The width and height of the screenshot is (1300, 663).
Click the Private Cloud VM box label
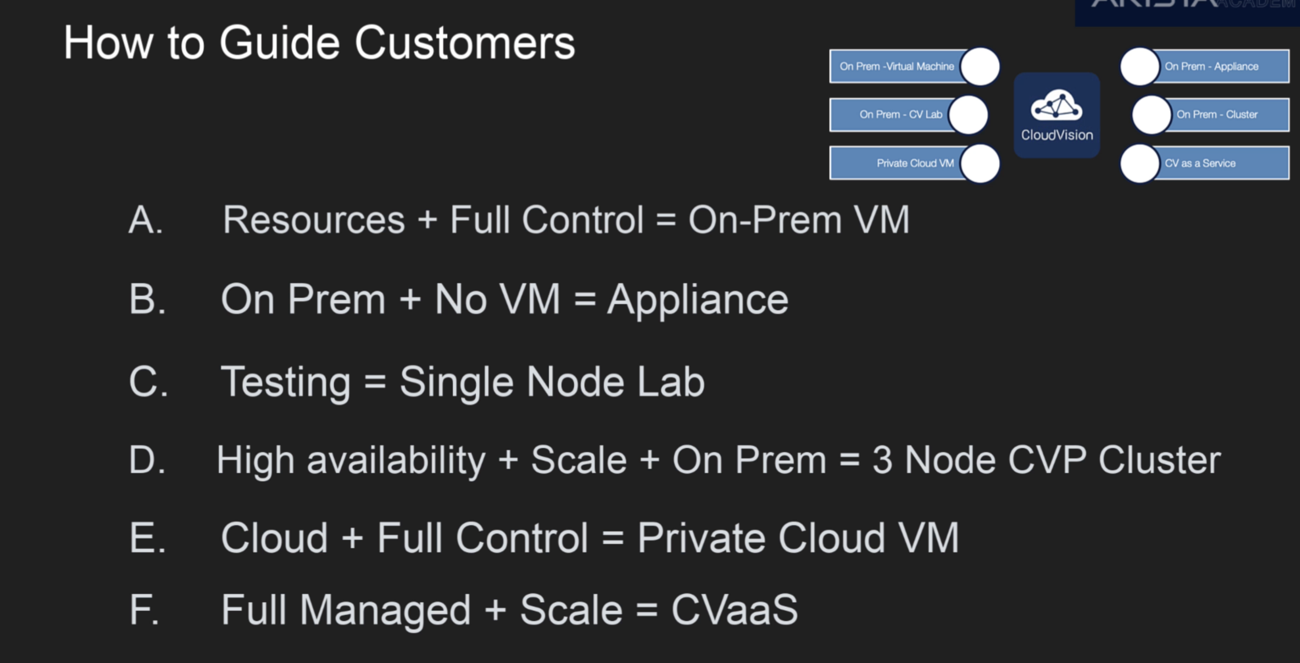tap(915, 163)
